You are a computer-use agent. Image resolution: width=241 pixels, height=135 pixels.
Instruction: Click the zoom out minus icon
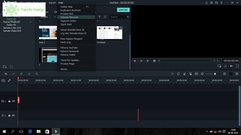pos(202,74)
